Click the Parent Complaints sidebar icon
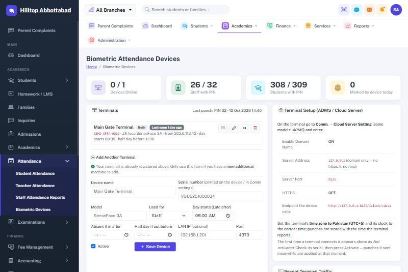The width and height of the screenshot is (408, 272). point(11,31)
